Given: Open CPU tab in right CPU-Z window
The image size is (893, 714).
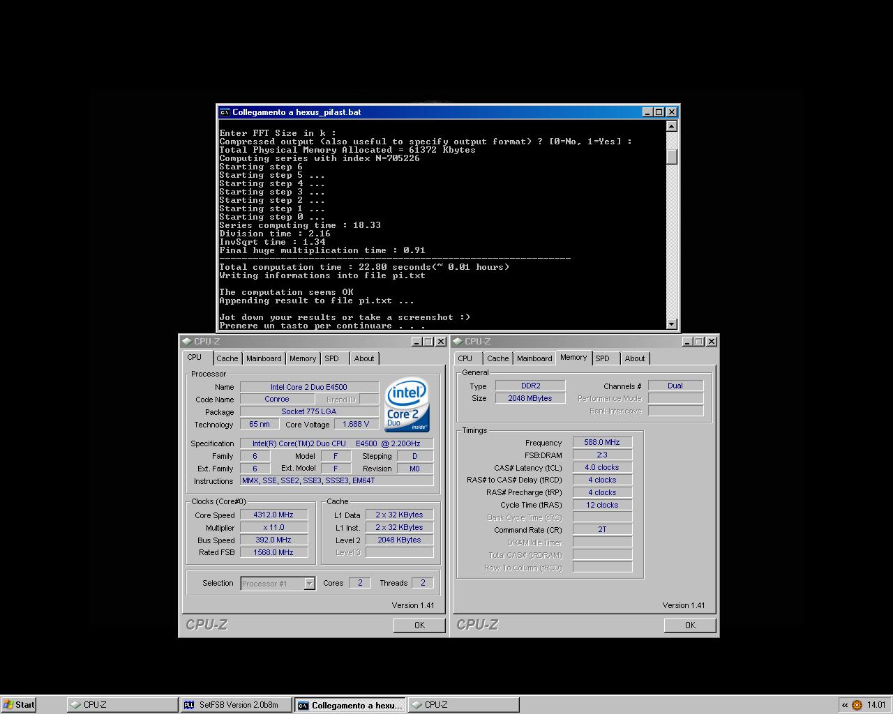Looking at the screenshot, I should coord(465,358).
